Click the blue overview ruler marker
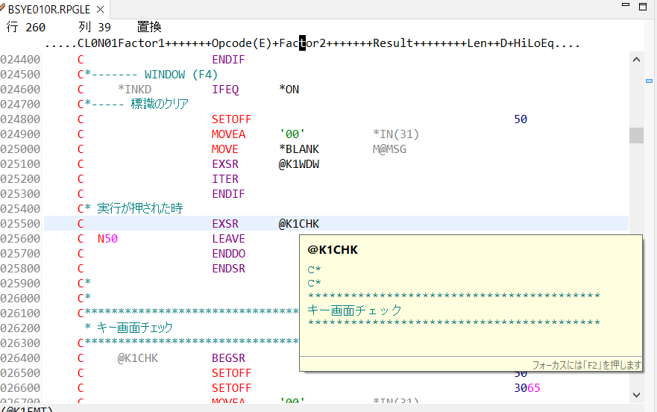The image size is (657, 412). click(649, 81)
